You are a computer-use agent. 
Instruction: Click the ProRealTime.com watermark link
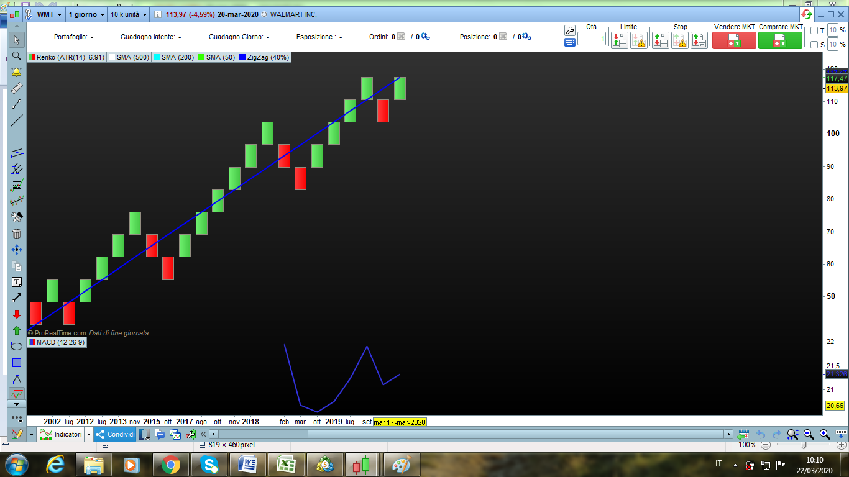[57, 333]
